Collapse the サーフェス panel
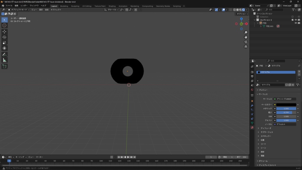Viewport: 302px width, 170px height. [x=263, y=94]
